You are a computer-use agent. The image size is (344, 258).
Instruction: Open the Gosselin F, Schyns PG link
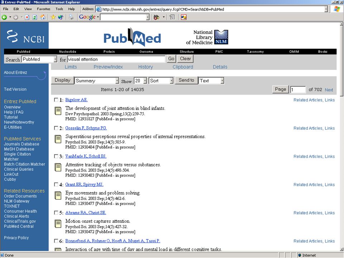tap(86, 128)
